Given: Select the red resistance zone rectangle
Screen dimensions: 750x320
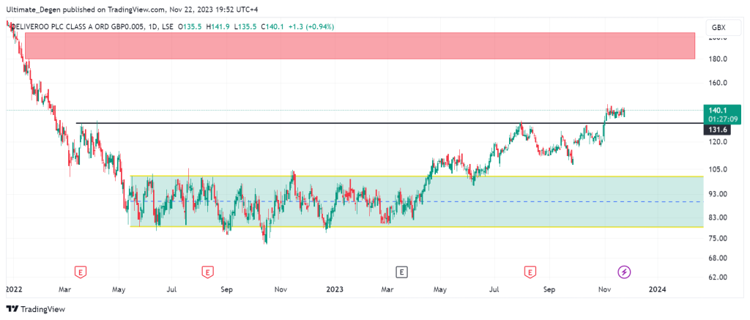Looking at the screenshot, I should [x=360, y=46].
